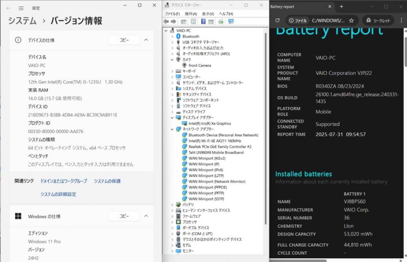Click the Device Manager forward arrow toolbar button

[x=173, y=22]
